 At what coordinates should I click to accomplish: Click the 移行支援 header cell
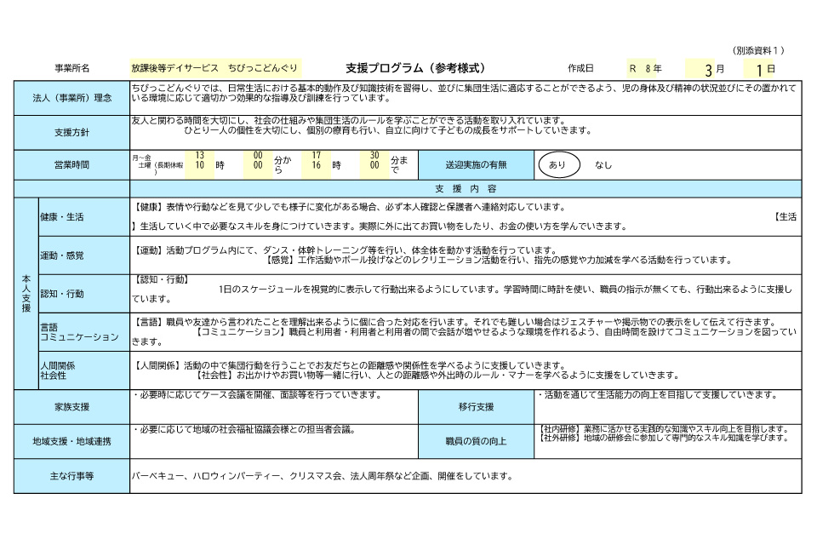(x=477, y=407)
